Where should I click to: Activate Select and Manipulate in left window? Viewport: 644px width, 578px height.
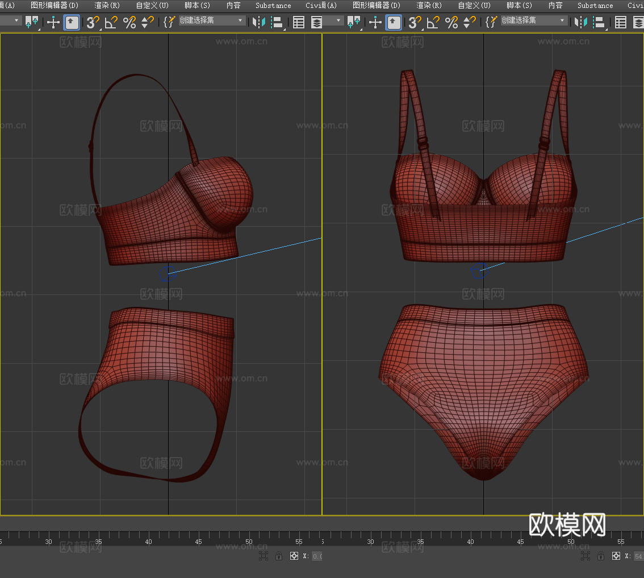(x=53, y=22)
